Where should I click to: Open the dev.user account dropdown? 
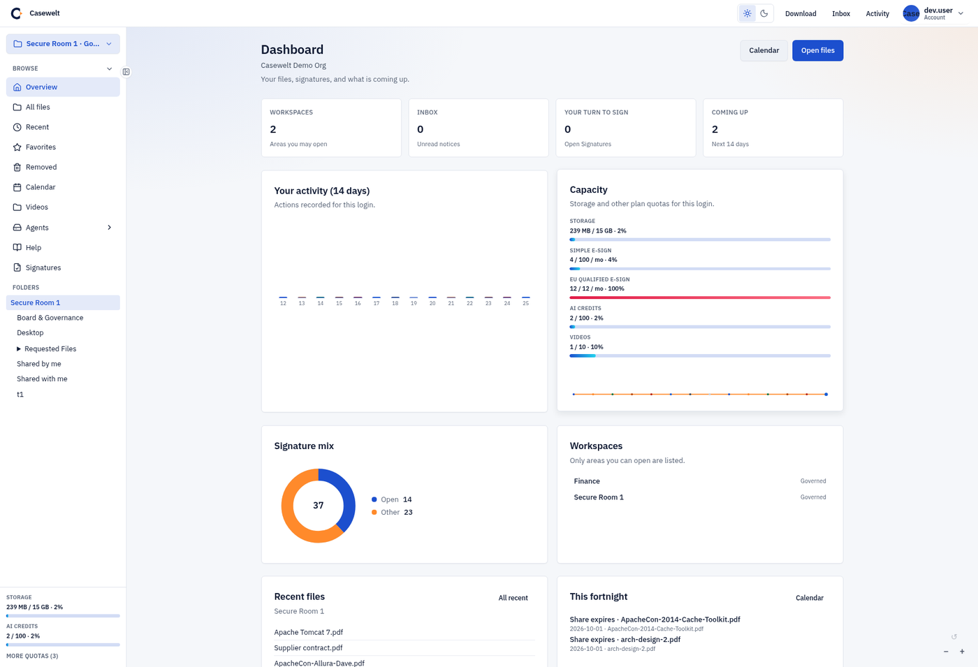[x=933, y=13]
